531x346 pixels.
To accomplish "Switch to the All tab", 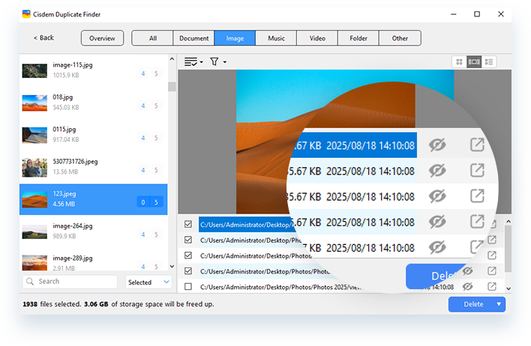I will [x=153, y=38].
